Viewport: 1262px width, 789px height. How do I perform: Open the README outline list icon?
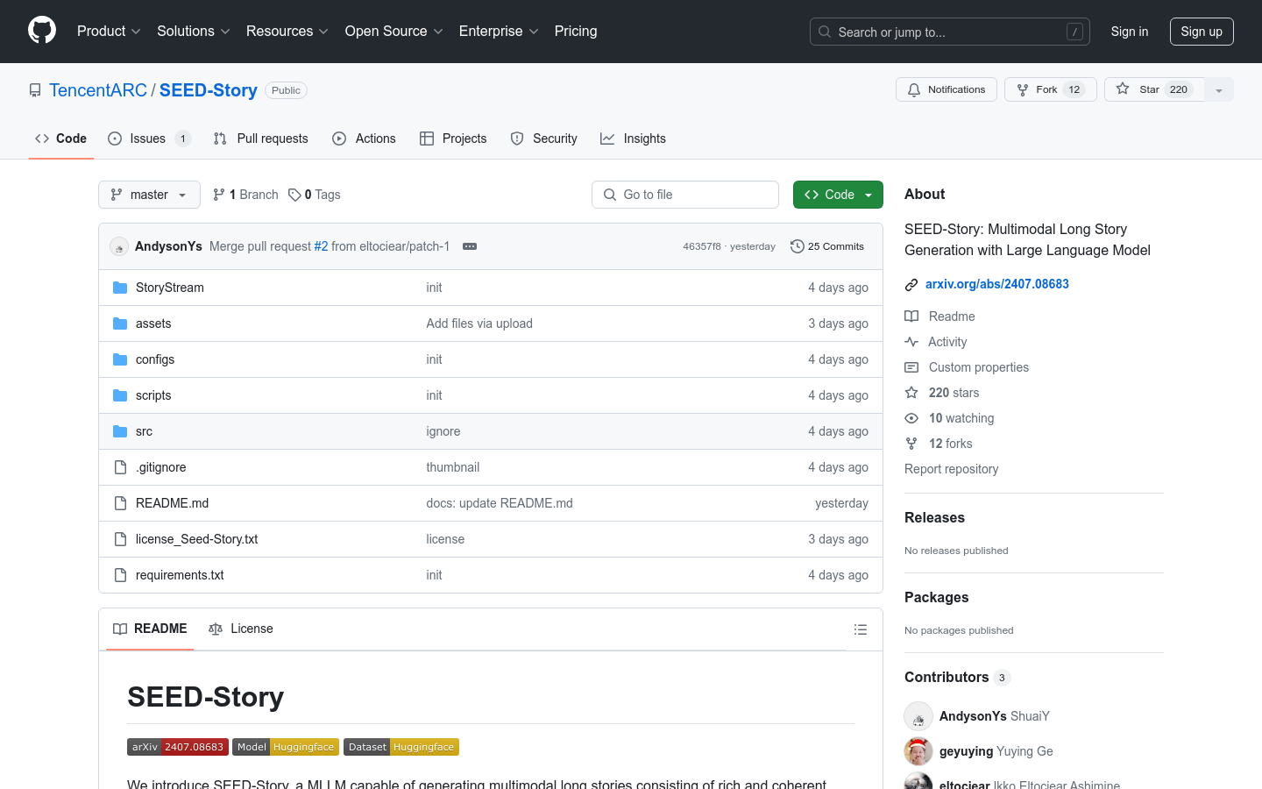(x=861, y=629)
